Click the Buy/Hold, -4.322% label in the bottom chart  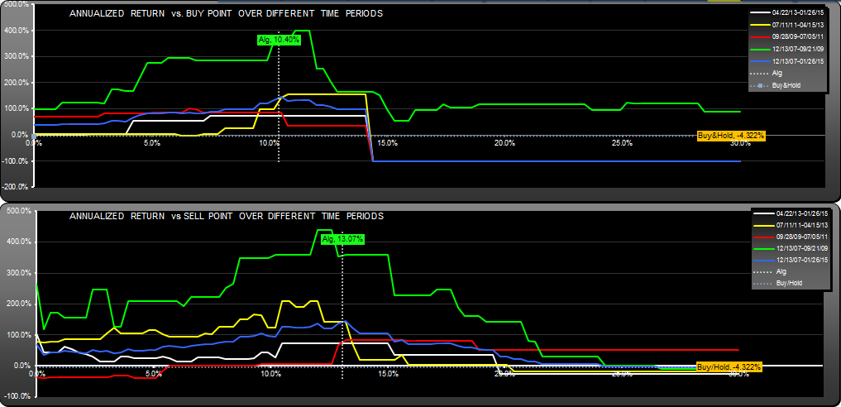click(x=729, y=366)
